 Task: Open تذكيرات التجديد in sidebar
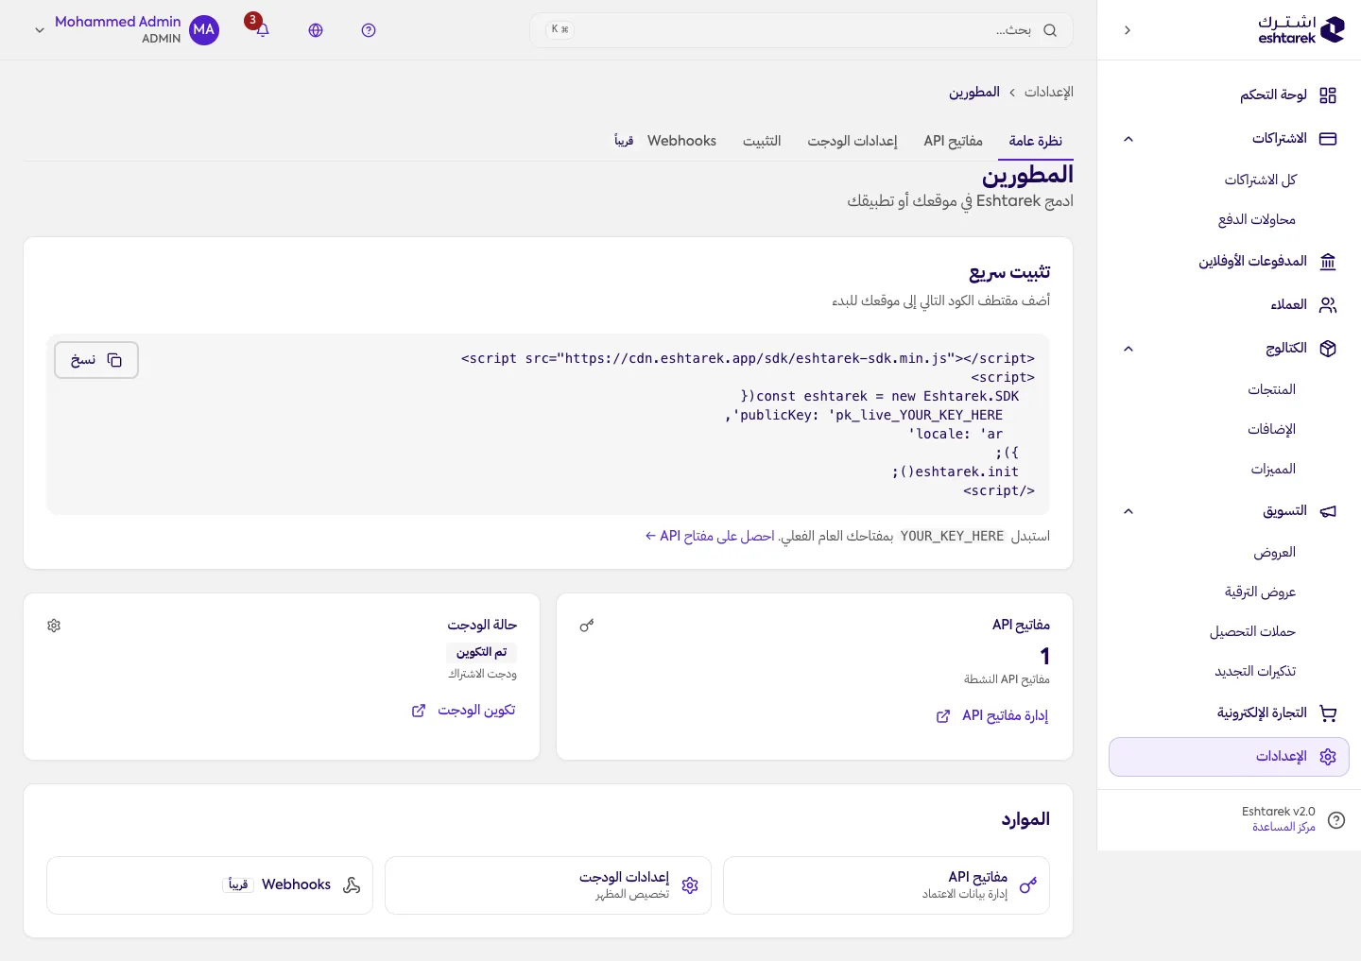click(x=1256, y=671)
